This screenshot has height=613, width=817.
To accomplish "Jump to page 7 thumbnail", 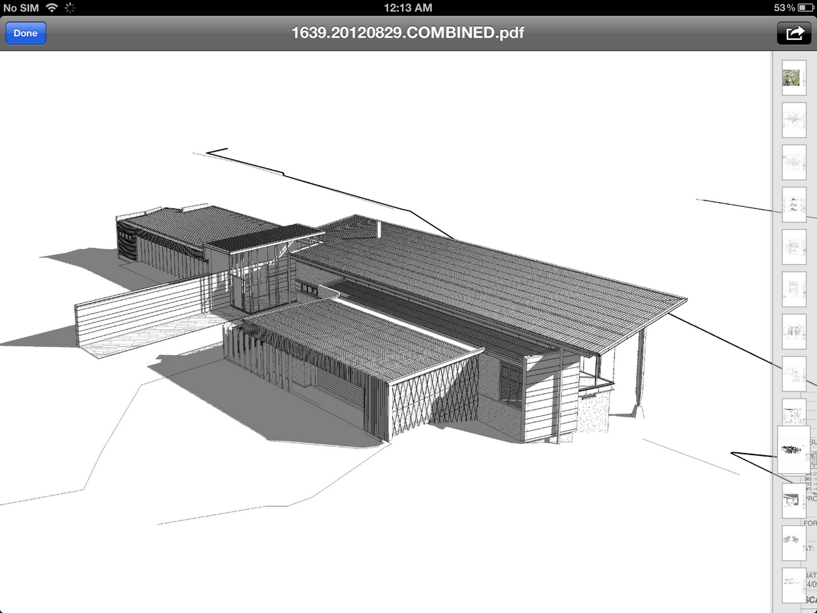I will pyautogui.click(x=794, y=331).
